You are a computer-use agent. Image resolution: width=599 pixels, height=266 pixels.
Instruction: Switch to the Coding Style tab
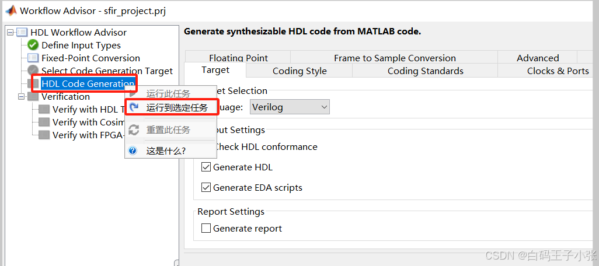(299, 71)
